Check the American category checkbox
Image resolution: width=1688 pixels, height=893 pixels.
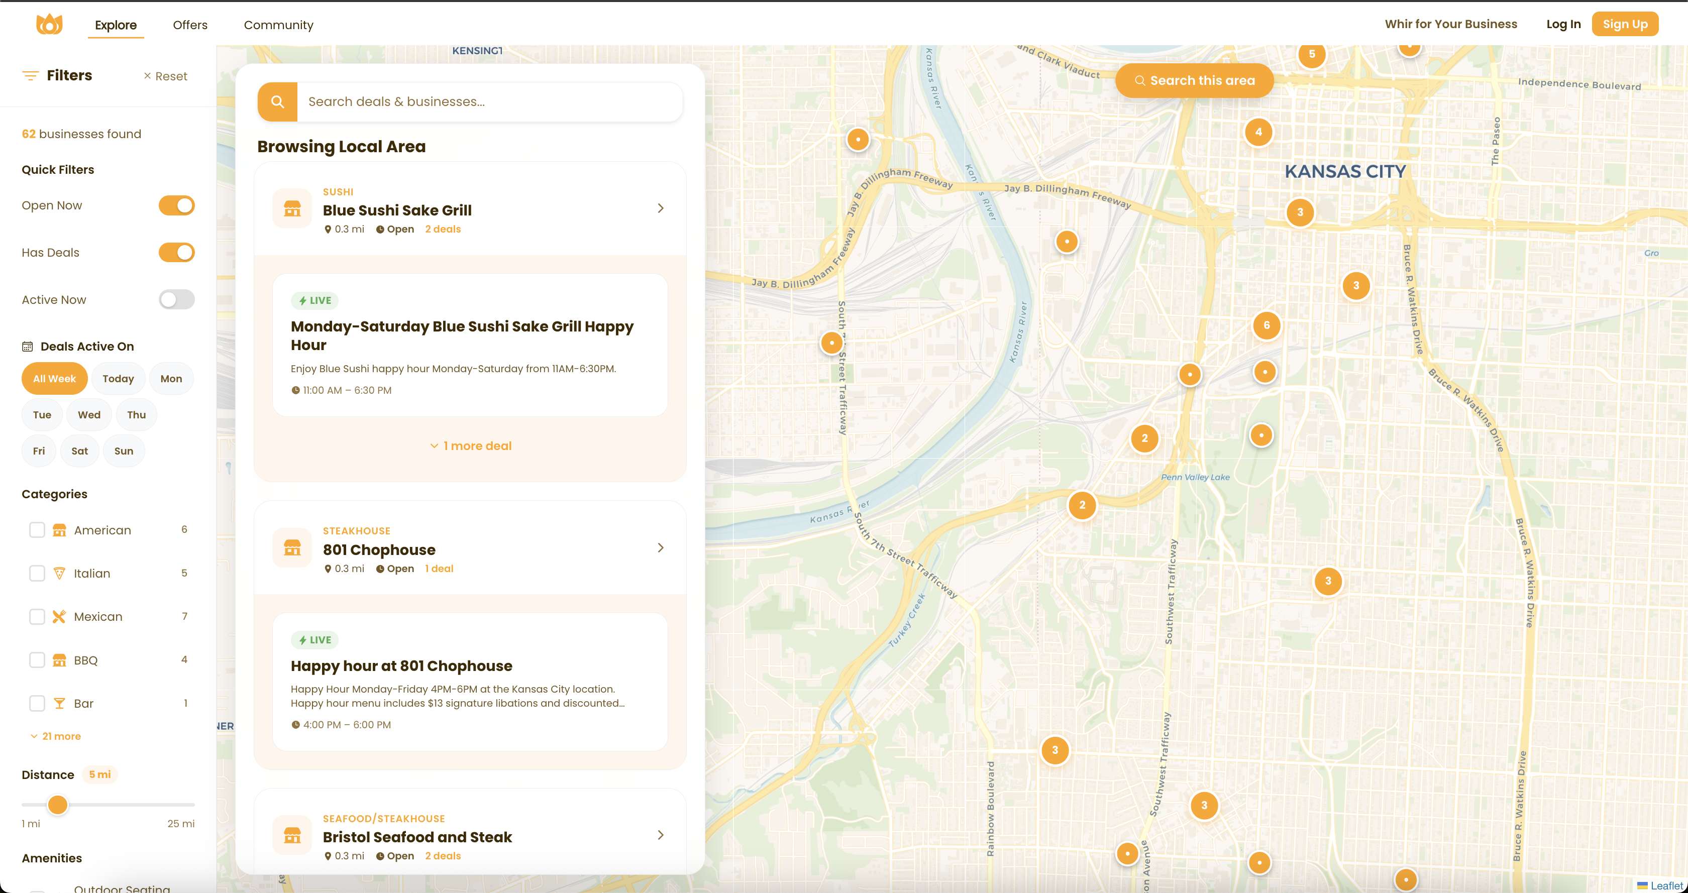[x=37, y=530]
